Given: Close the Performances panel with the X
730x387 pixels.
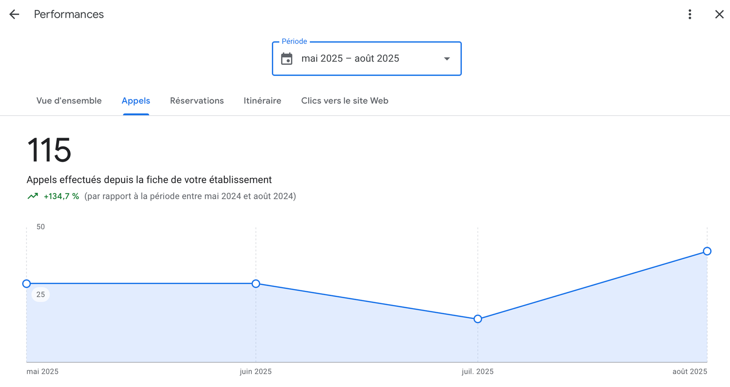Looking at the screenshot, I should pyautogui.click(x=719, y=15).
